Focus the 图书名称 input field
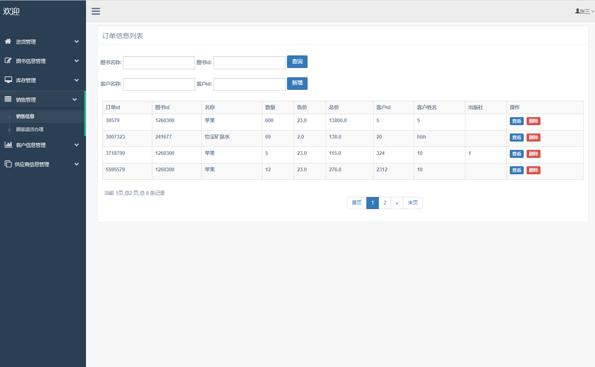 pos(159,63)
